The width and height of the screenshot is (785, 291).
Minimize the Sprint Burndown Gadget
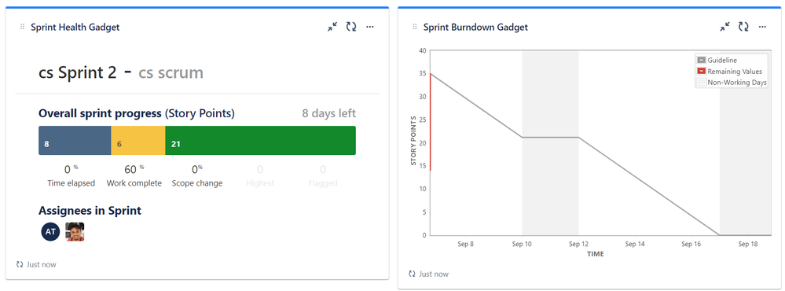point(725,27)
